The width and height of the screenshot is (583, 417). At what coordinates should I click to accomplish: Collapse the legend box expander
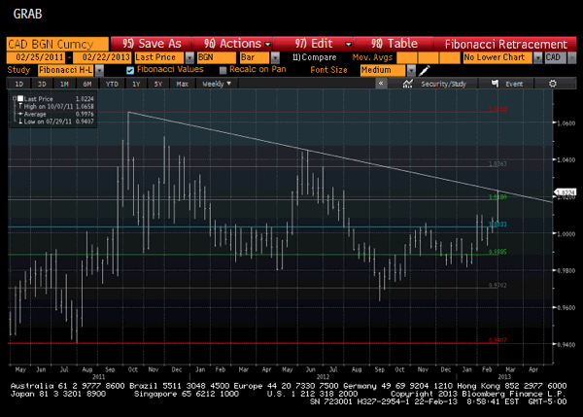(13, 99)
